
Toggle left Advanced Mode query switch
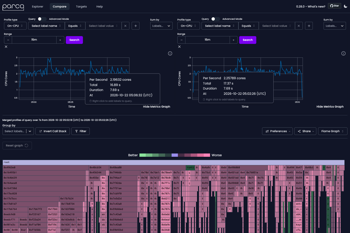coord(42,19)
